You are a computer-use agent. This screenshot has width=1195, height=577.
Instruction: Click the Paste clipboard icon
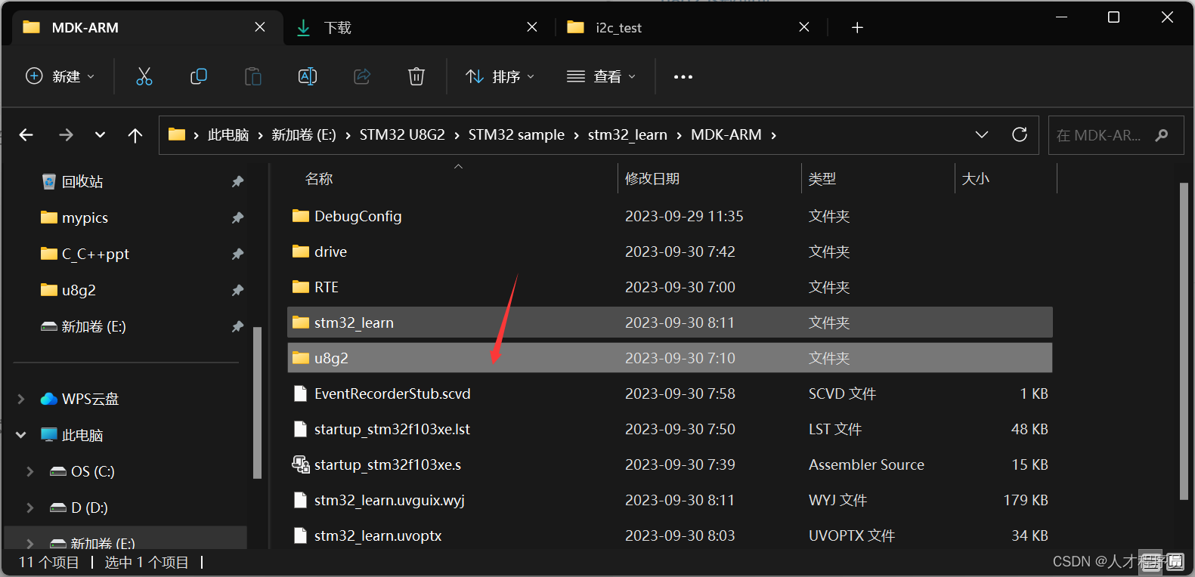pos(253,76)
